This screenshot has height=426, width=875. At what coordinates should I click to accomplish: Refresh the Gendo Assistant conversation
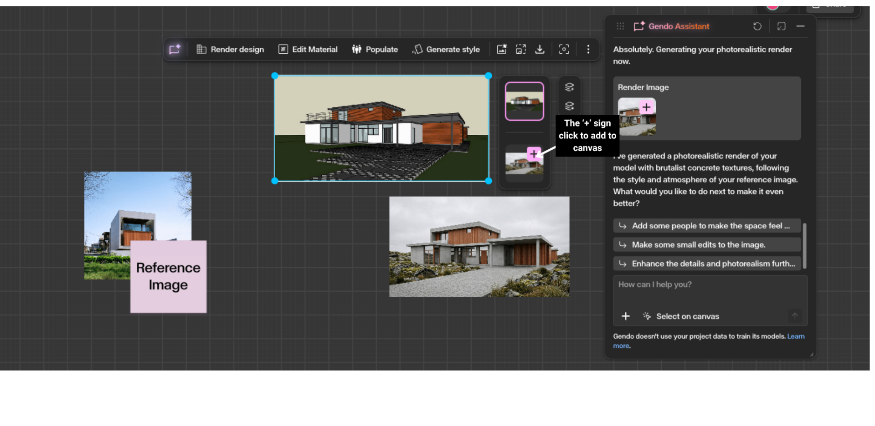[x=758, y=26]
